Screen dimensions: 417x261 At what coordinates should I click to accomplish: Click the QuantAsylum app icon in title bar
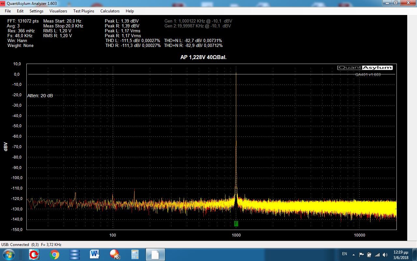pos(3,3)
